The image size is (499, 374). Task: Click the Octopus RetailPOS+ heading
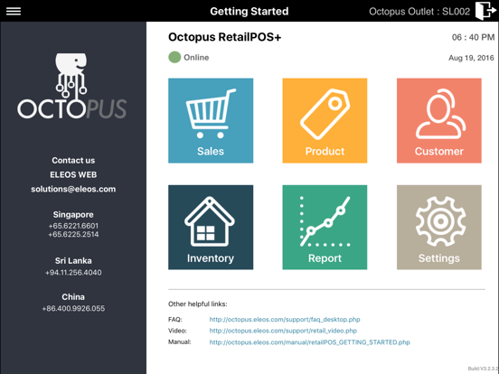(x=225, y=37)
